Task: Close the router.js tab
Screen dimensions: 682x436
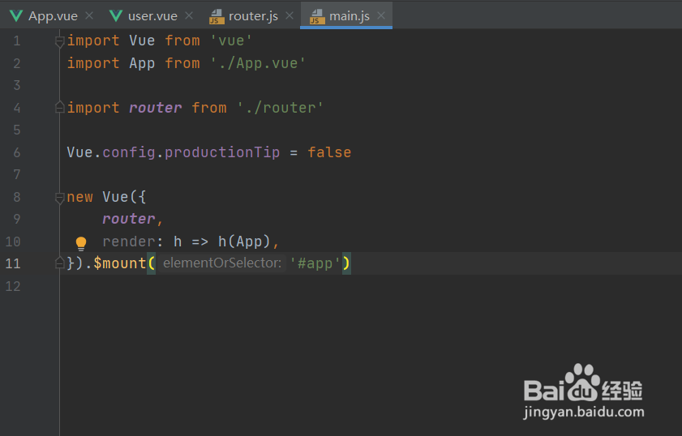Action: [290, 15]
